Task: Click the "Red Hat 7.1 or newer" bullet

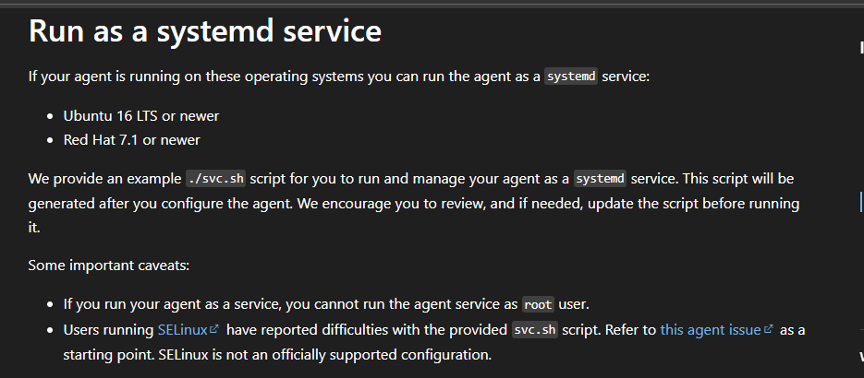Action: (x=131, y=140)
